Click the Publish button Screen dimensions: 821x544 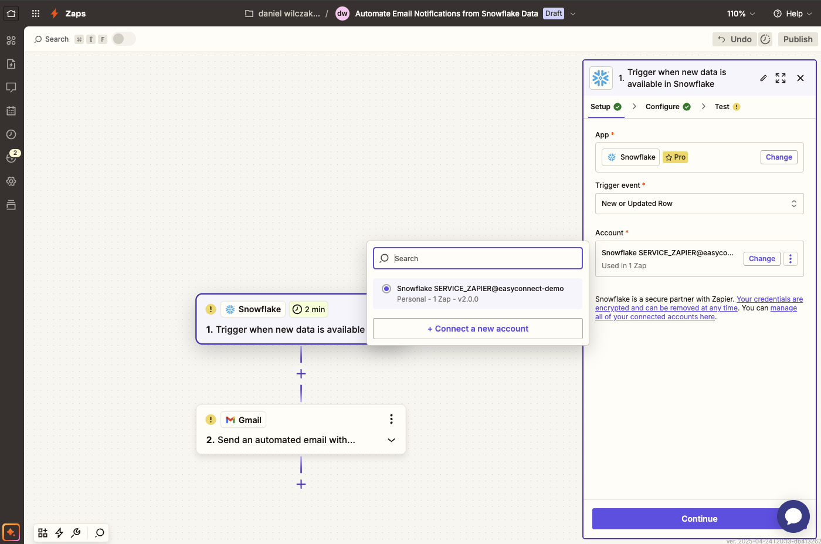tap(798, 39)
